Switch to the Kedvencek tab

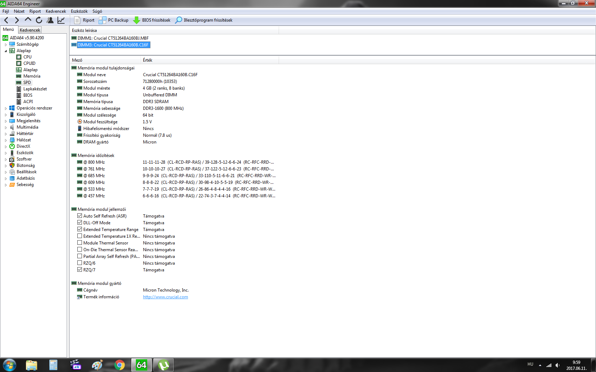point(30,30)
